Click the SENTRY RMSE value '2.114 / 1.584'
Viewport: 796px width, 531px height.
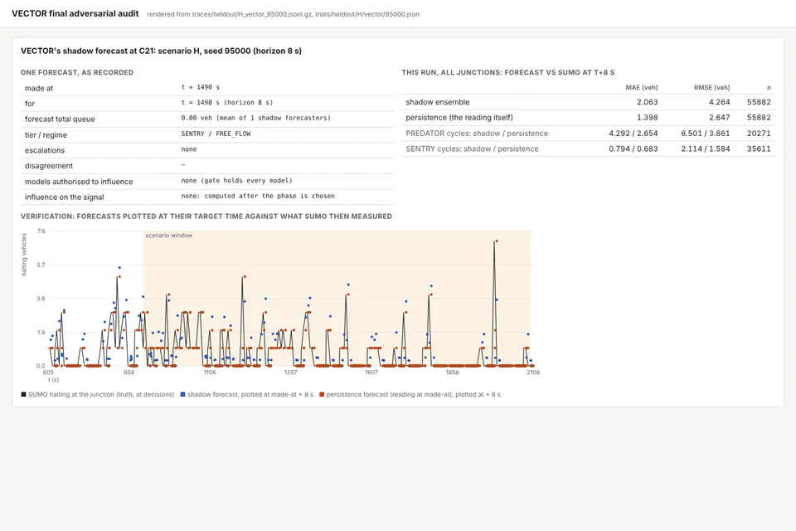click(705, 149)
